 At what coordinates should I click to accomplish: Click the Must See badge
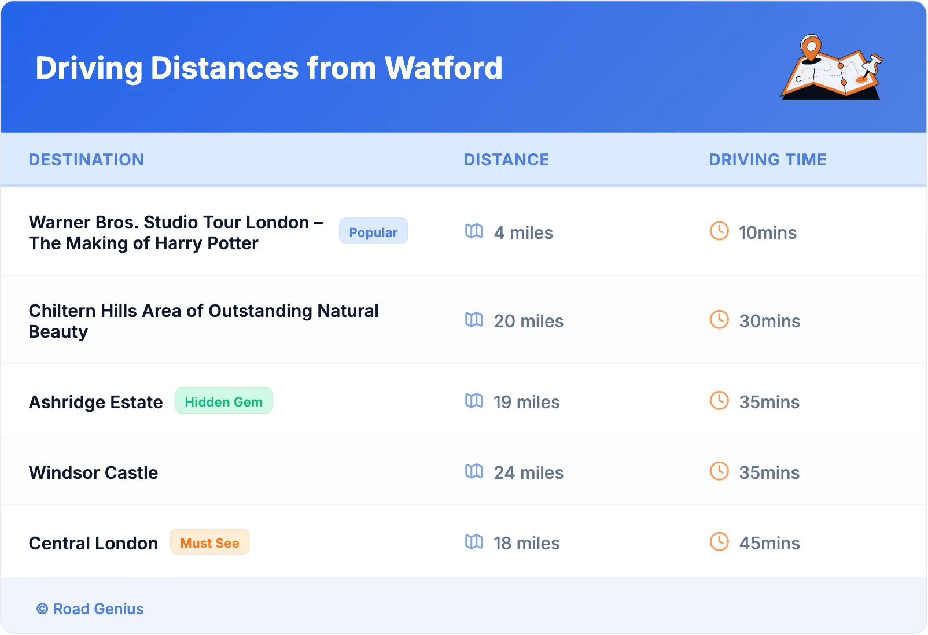coord(210,542)
